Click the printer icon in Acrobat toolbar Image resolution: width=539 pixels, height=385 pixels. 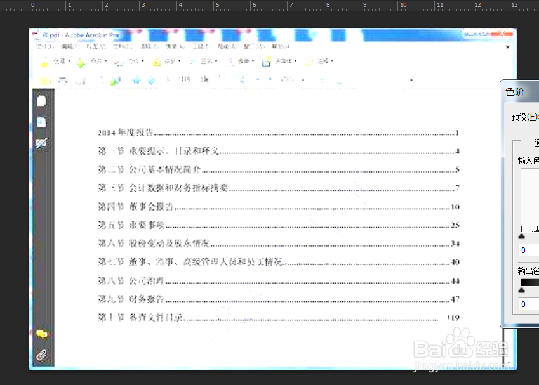(63, 81)
